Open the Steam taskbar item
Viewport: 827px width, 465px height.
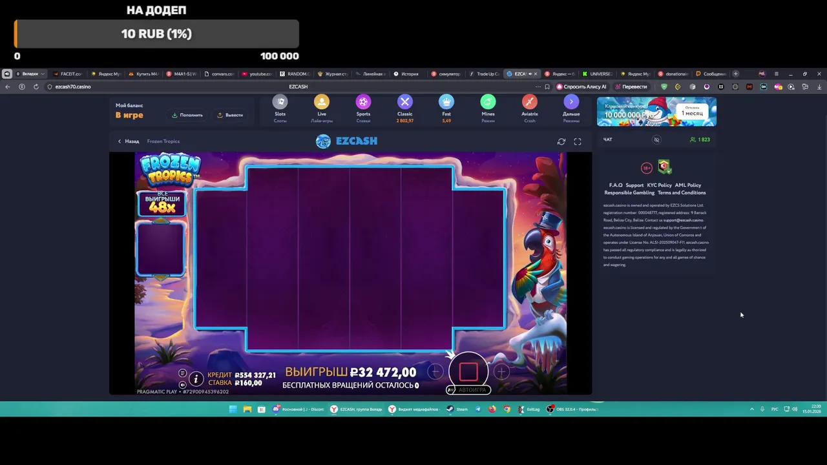[x=457, y=409]
